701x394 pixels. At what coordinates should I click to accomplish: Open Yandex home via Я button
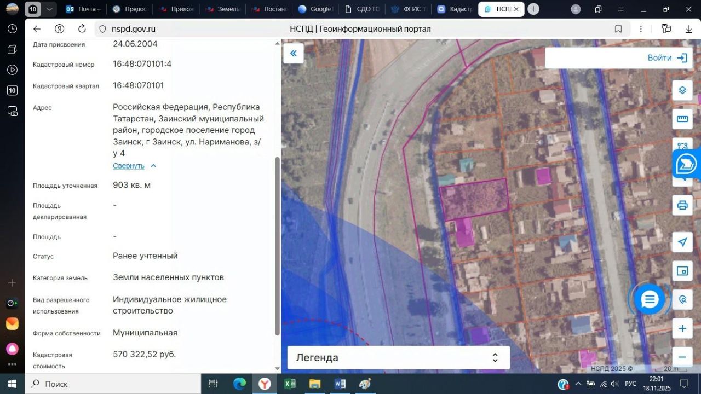coord(60,29)
